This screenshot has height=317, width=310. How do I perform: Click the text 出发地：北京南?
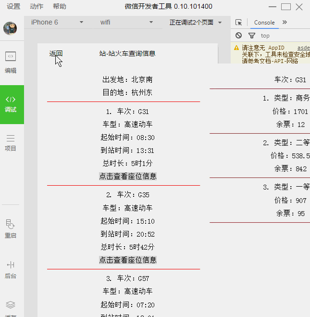point(127,80)
